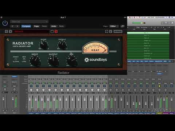
Task: Click the Radiator Output knob
Action: (53, 61)
